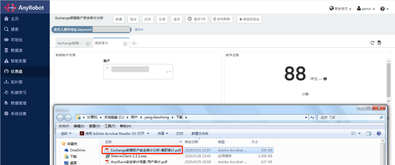Image resolution: width=395 pixels, height=165 pixels.
Task: Sort files by 修改日期 column
Action: point(200,142)
